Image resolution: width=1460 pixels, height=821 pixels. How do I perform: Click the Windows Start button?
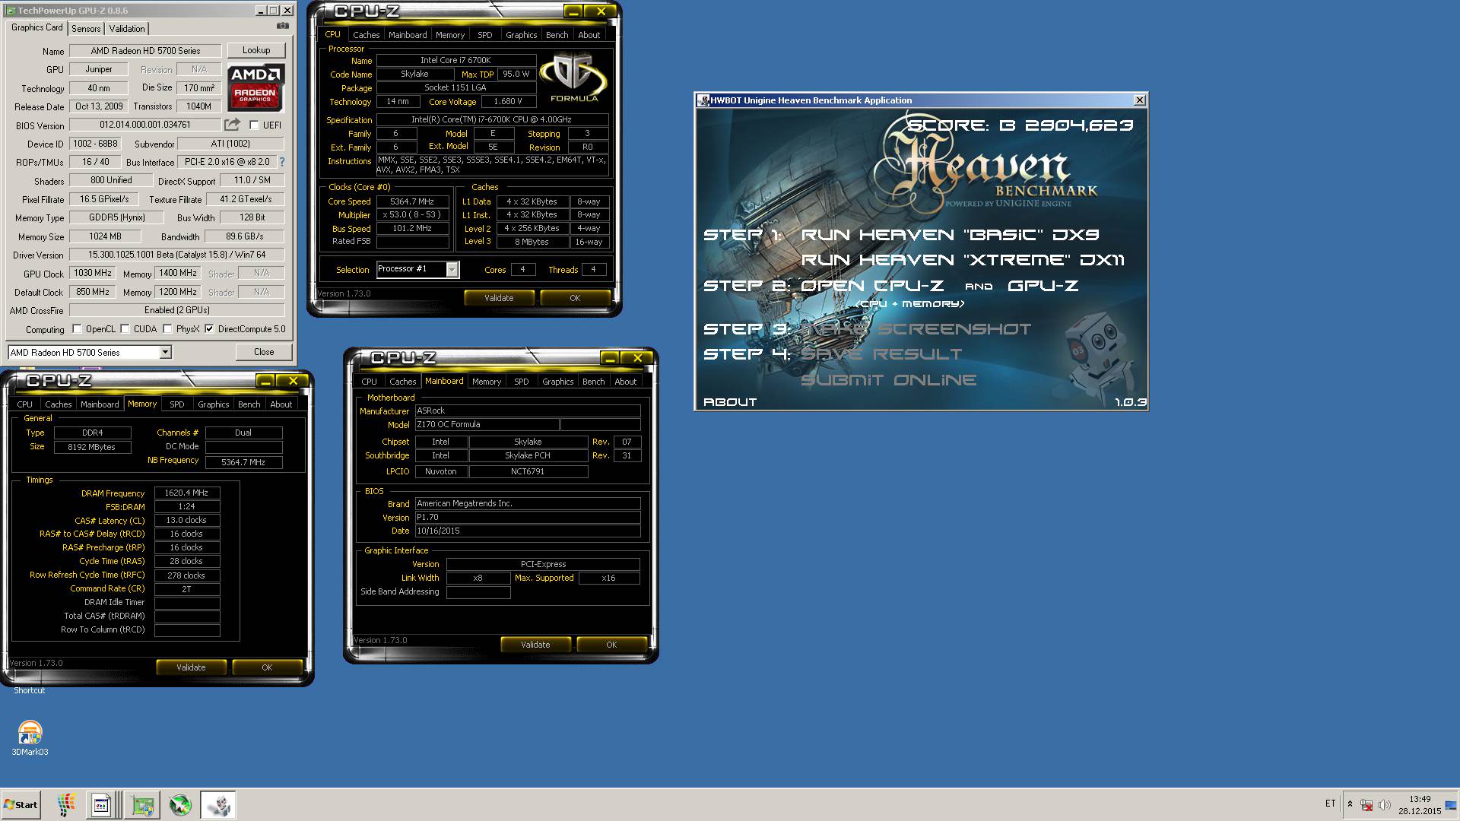pos(21,805)
